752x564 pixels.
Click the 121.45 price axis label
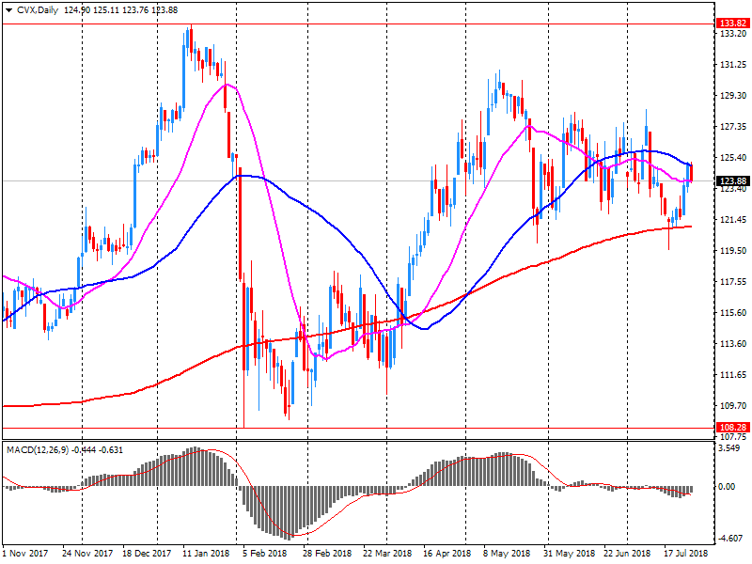click(x=731, y=220)
